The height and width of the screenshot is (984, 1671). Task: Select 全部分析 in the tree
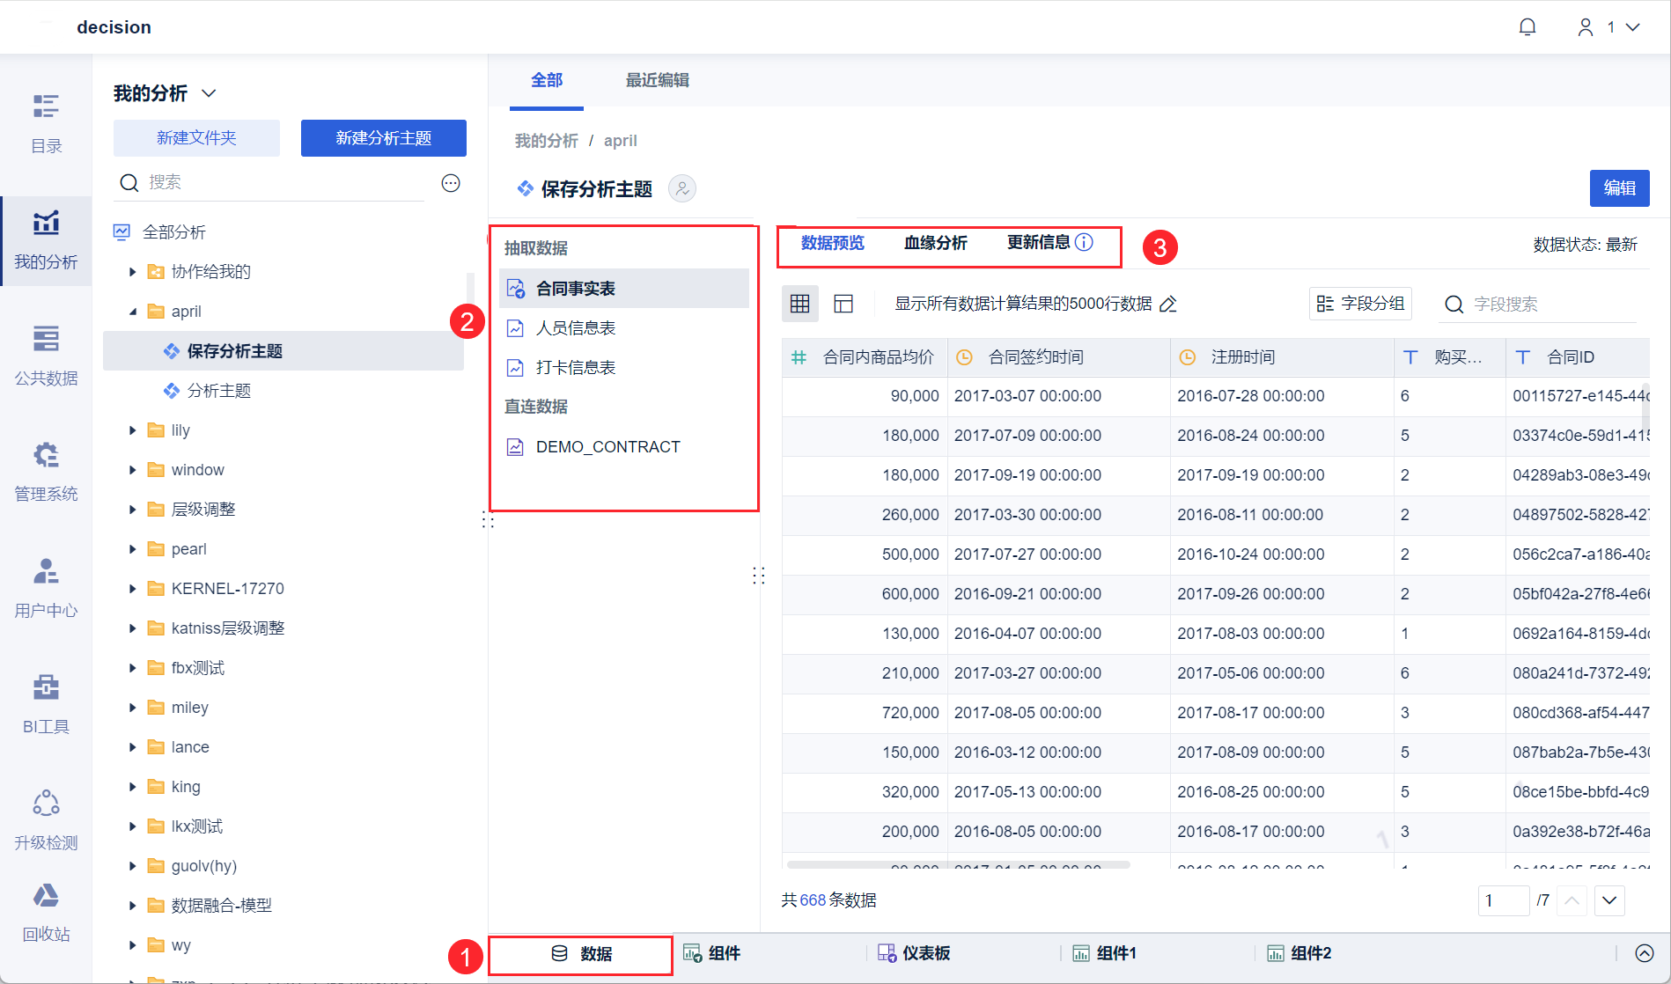click(x=173, y=232)
